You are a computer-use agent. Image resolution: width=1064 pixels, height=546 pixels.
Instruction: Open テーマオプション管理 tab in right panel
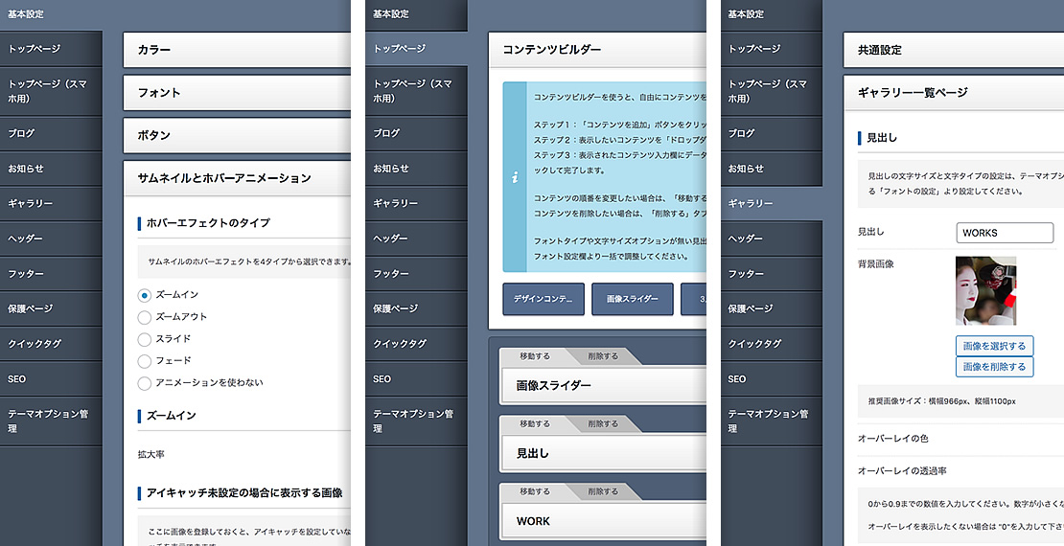coord(772,421)
